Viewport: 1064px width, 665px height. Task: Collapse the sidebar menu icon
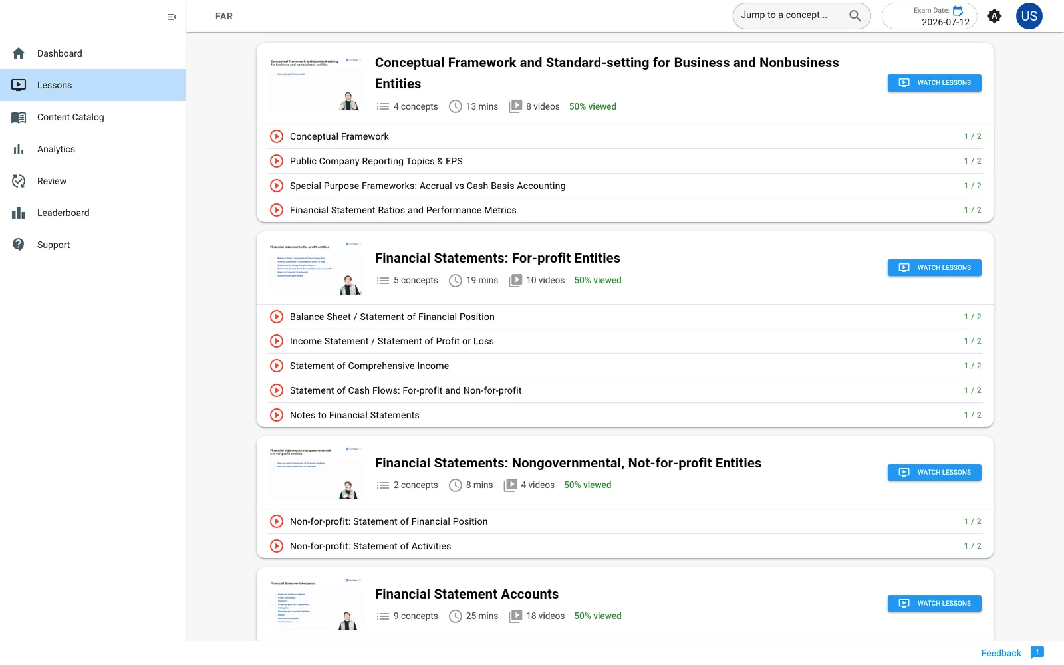coord(172,17)
